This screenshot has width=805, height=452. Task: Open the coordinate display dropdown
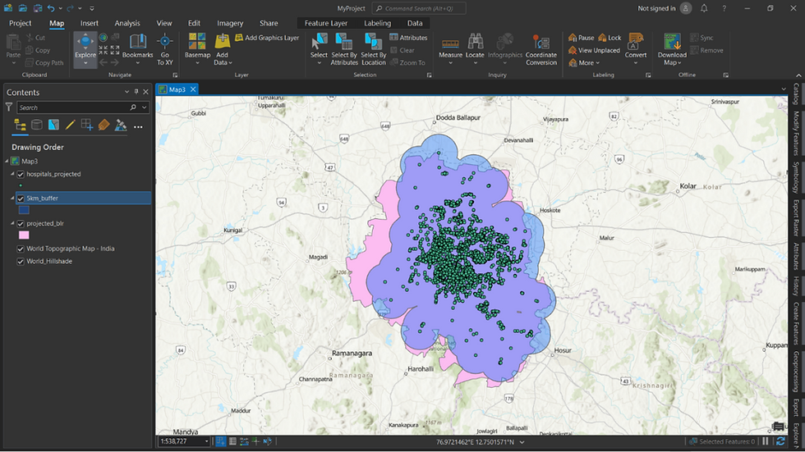point(522,442)
